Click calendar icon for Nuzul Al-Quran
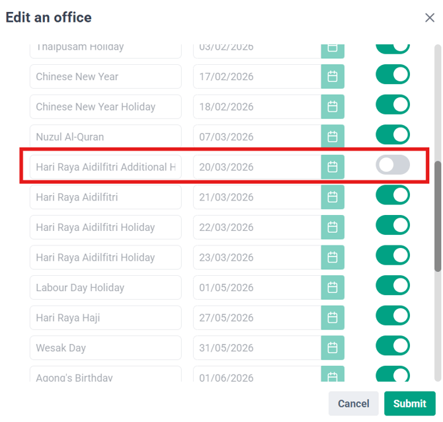 click(333, 137)
